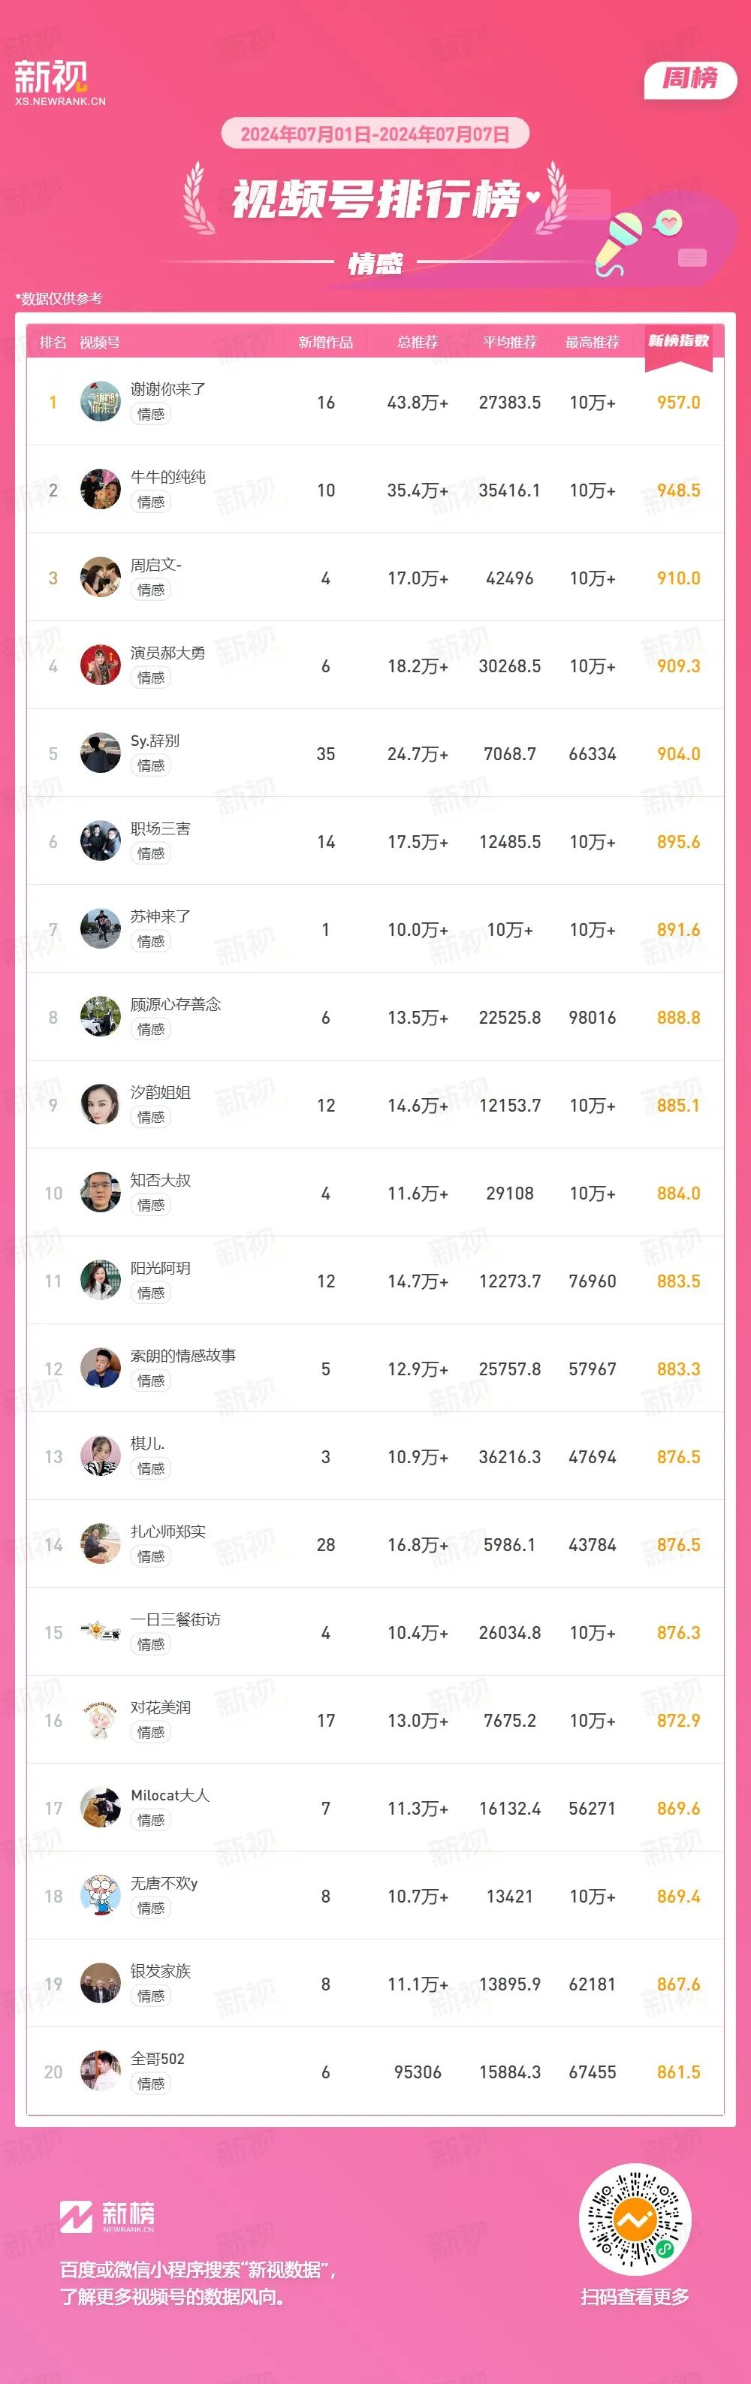Screen dimensions: 751x2384
Task: Open avatar of 牛牛的纯纯
Action: [x=100, y=490]
